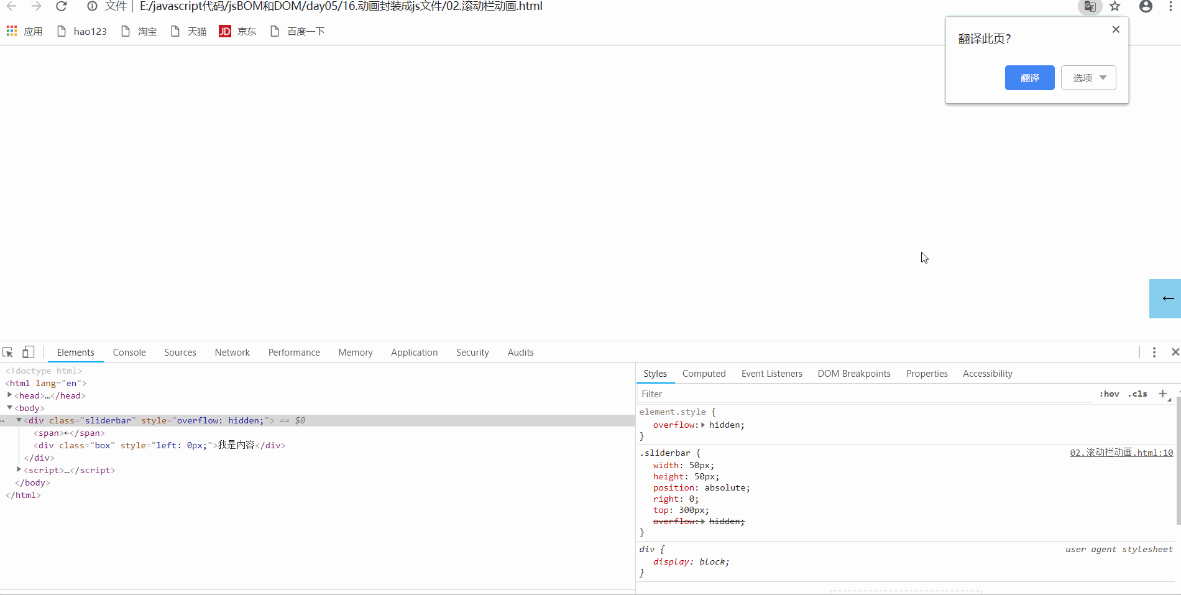
Task: Open the Properties sidebar tab
Action: (927, 374)
